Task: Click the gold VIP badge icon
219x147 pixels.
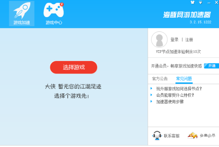Action: pyautogui.click(x=192, y=135)
